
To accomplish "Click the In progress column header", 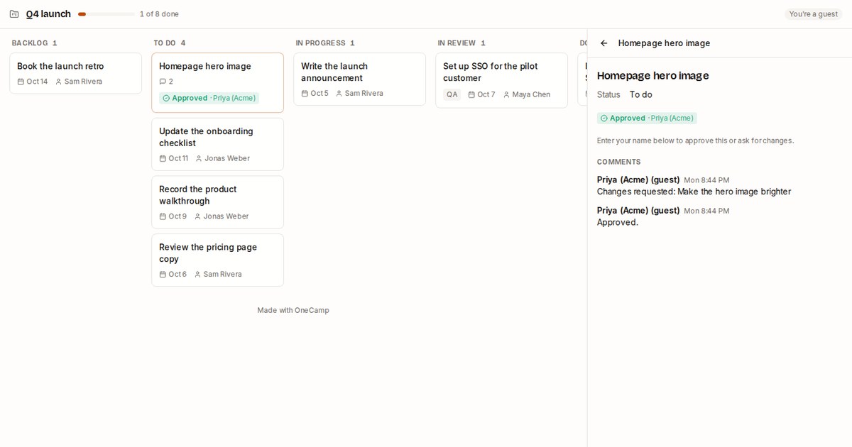I will [325, 43].
